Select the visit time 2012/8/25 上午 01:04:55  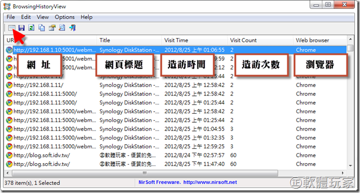click(194, 129)
